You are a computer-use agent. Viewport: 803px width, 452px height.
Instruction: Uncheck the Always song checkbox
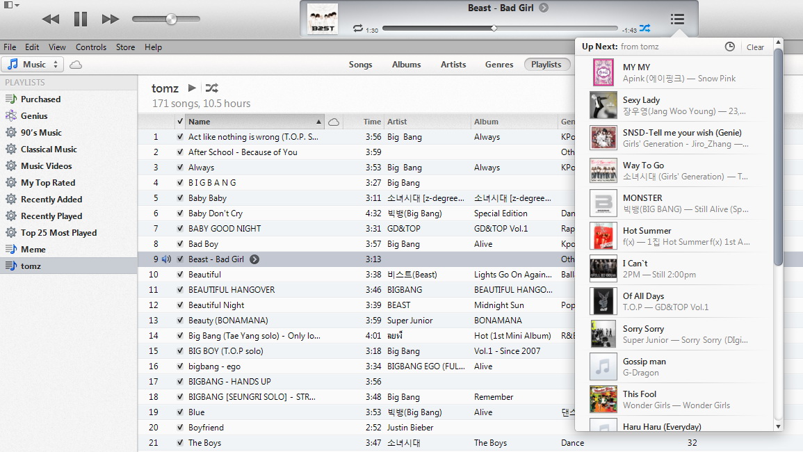coord(180,168)
